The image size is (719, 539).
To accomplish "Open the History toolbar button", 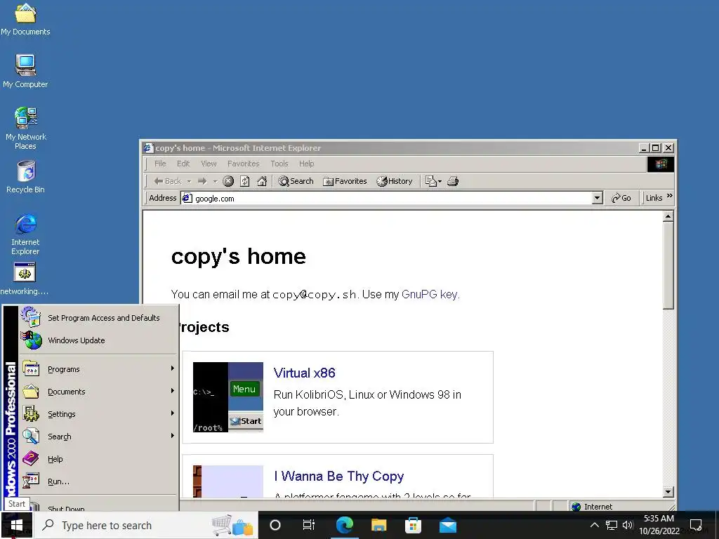I will coord(395,181).
